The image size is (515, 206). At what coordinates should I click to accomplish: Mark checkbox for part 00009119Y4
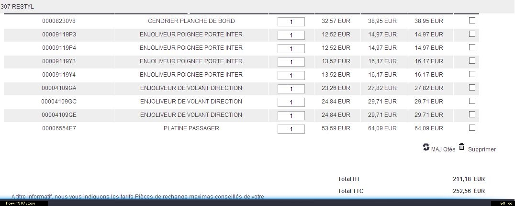[472, 74]
